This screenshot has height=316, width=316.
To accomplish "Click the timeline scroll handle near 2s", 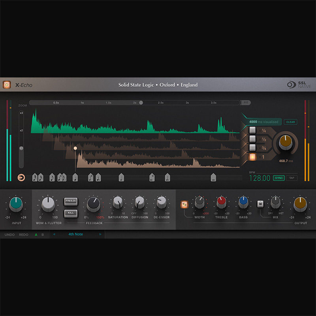I will click(x=141, y=103).
